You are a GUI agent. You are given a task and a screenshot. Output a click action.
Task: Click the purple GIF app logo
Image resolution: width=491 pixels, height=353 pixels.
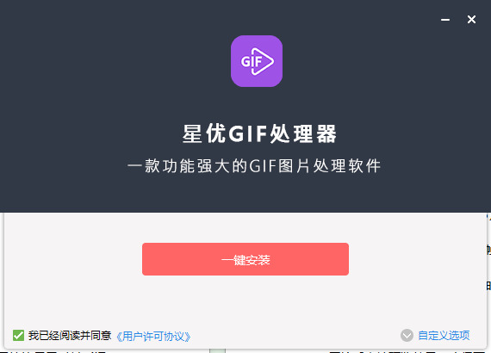click(x=257, y=61)
